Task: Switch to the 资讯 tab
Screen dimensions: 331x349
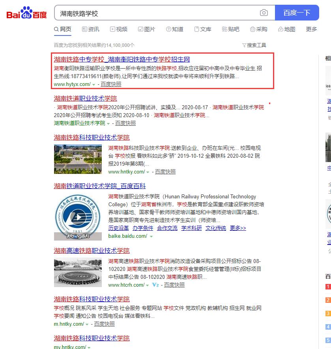Action: click(90, 29)
